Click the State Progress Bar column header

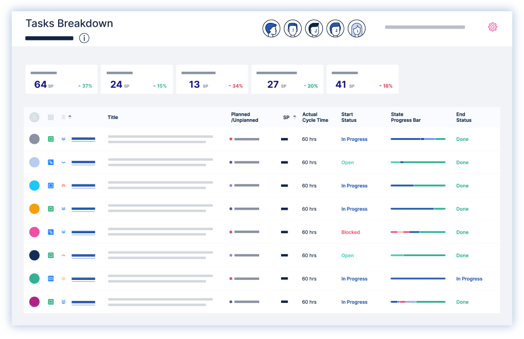coord(406,117)
